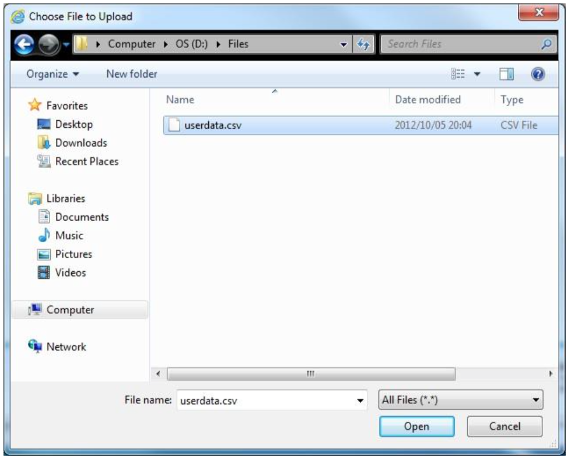The height and width of the screenshot is (461, 575).
Task: Select the Music library
Action: click(x=69, y=236)
